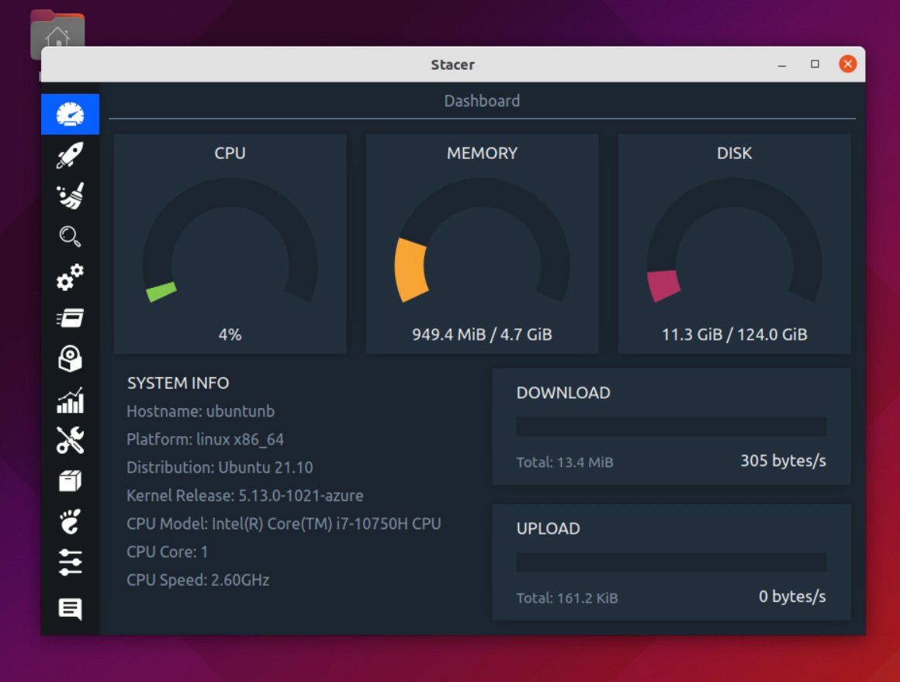Screen dimensions: 900x682
Task: Click the CPU usage gauge
Action: tap(230, 241)
